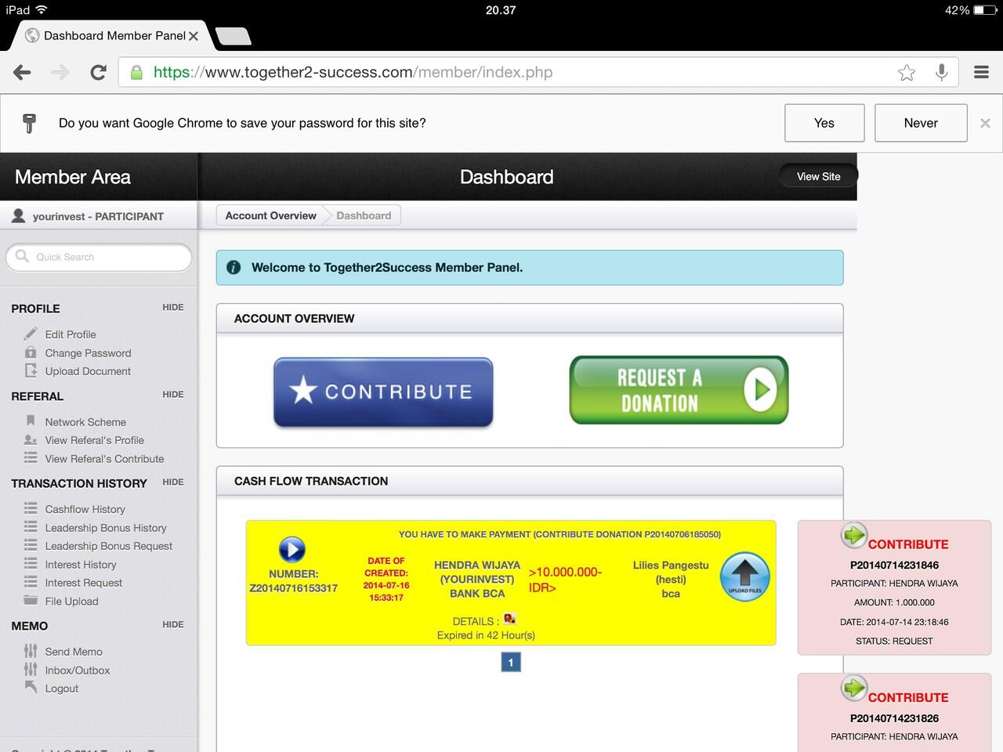Viewport: 1003px width, 752px height.
Task: Click the green REQUEST A DONATION button
Action: pyautogui.click(x=679, y=390)
